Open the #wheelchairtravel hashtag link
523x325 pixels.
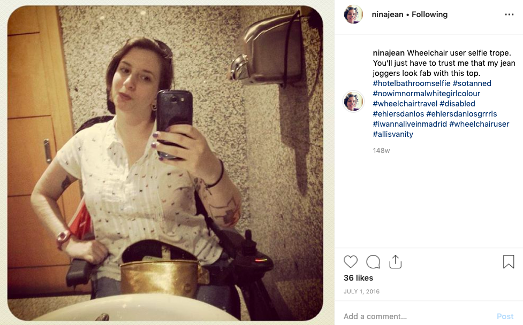point(405,104)
